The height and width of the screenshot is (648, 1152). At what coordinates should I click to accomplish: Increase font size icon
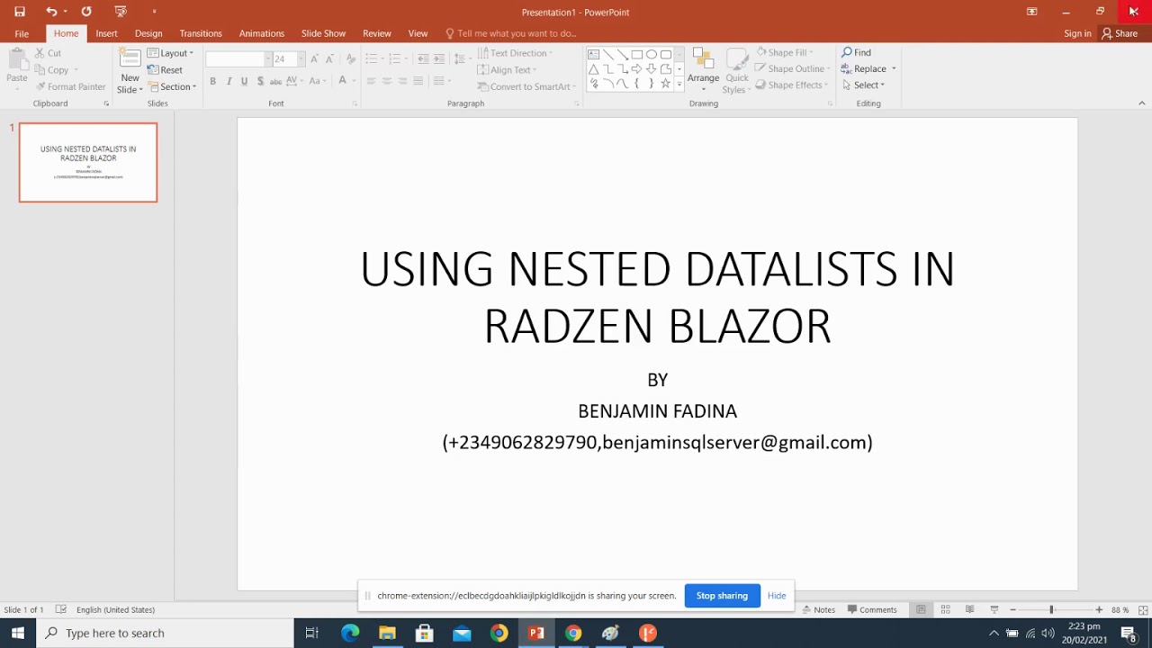pos(314,58)
